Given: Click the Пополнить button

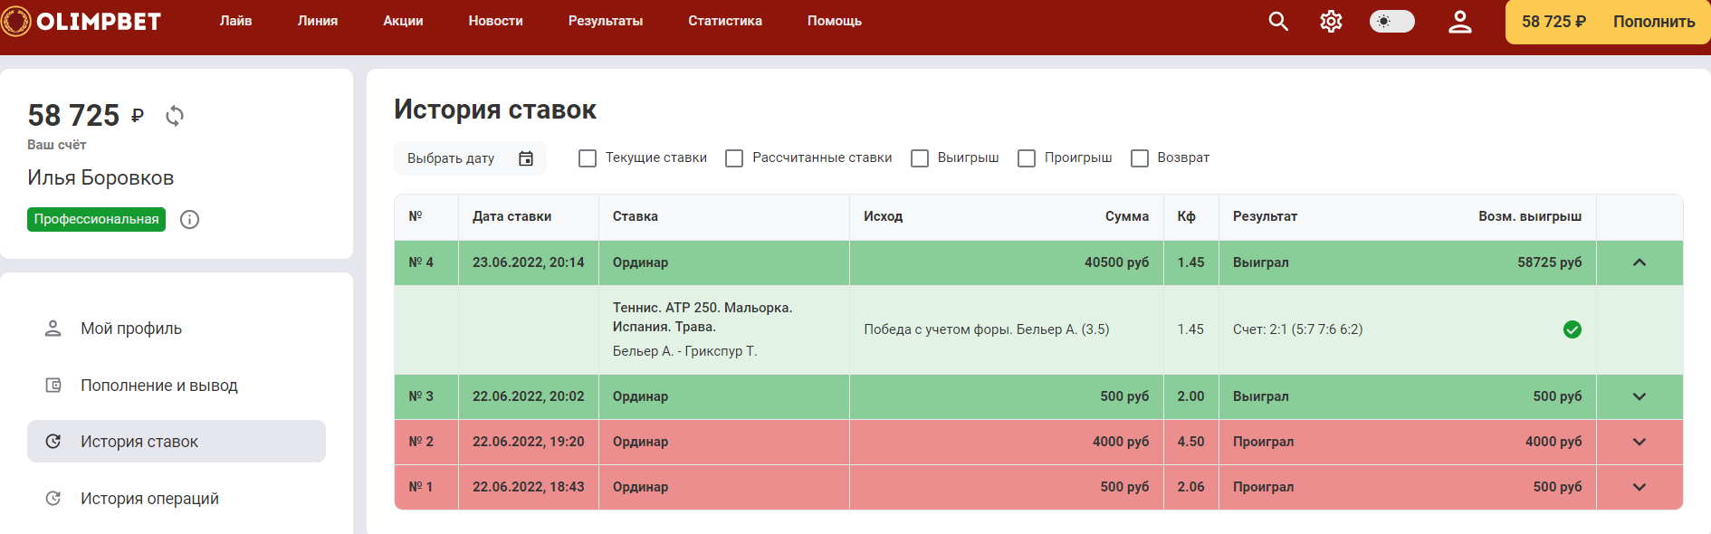Looking at the screenshot, I should [1653, 22].
